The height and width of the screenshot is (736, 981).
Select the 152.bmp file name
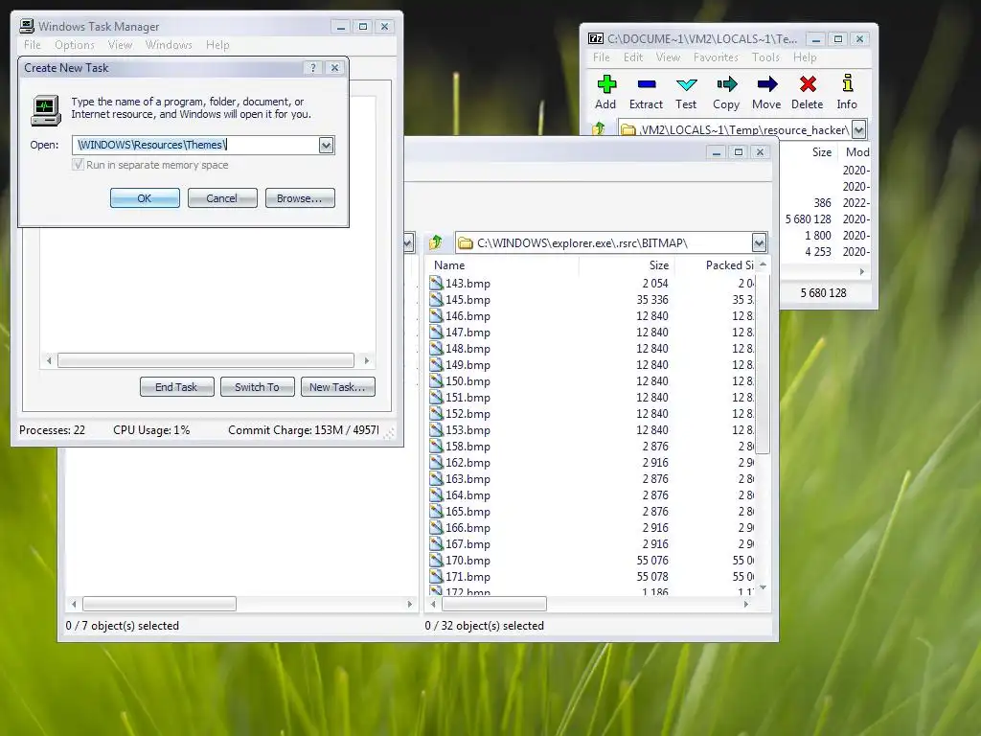pos(468,414)
